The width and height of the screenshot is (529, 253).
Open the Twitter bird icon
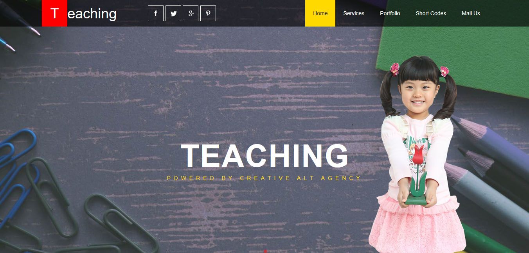click(173, 13)
